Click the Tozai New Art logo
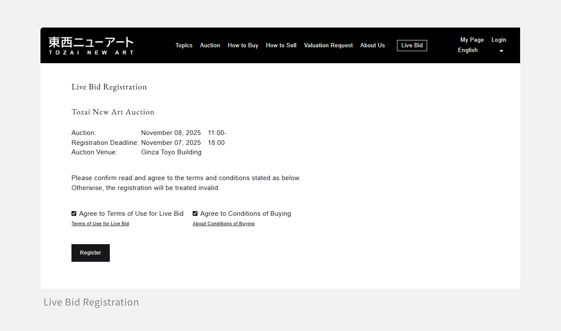 [x=91, y=46]
